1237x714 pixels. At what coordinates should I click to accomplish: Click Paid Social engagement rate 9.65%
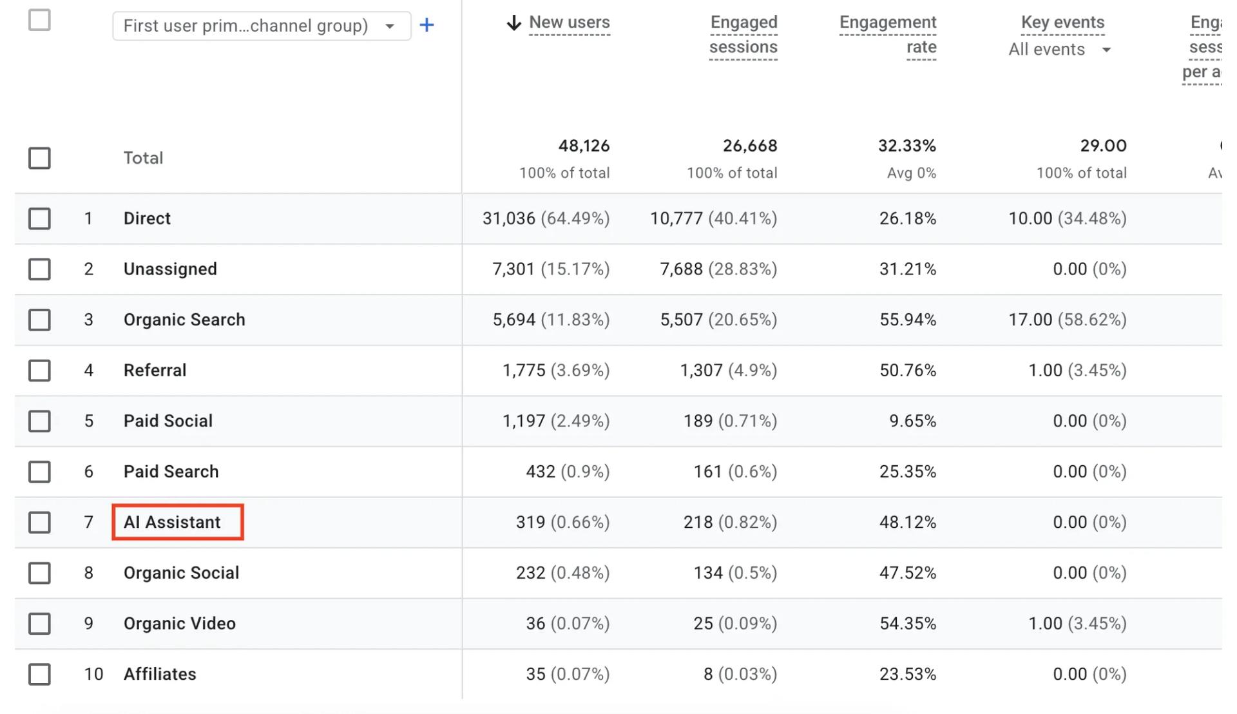pos(912,421)
